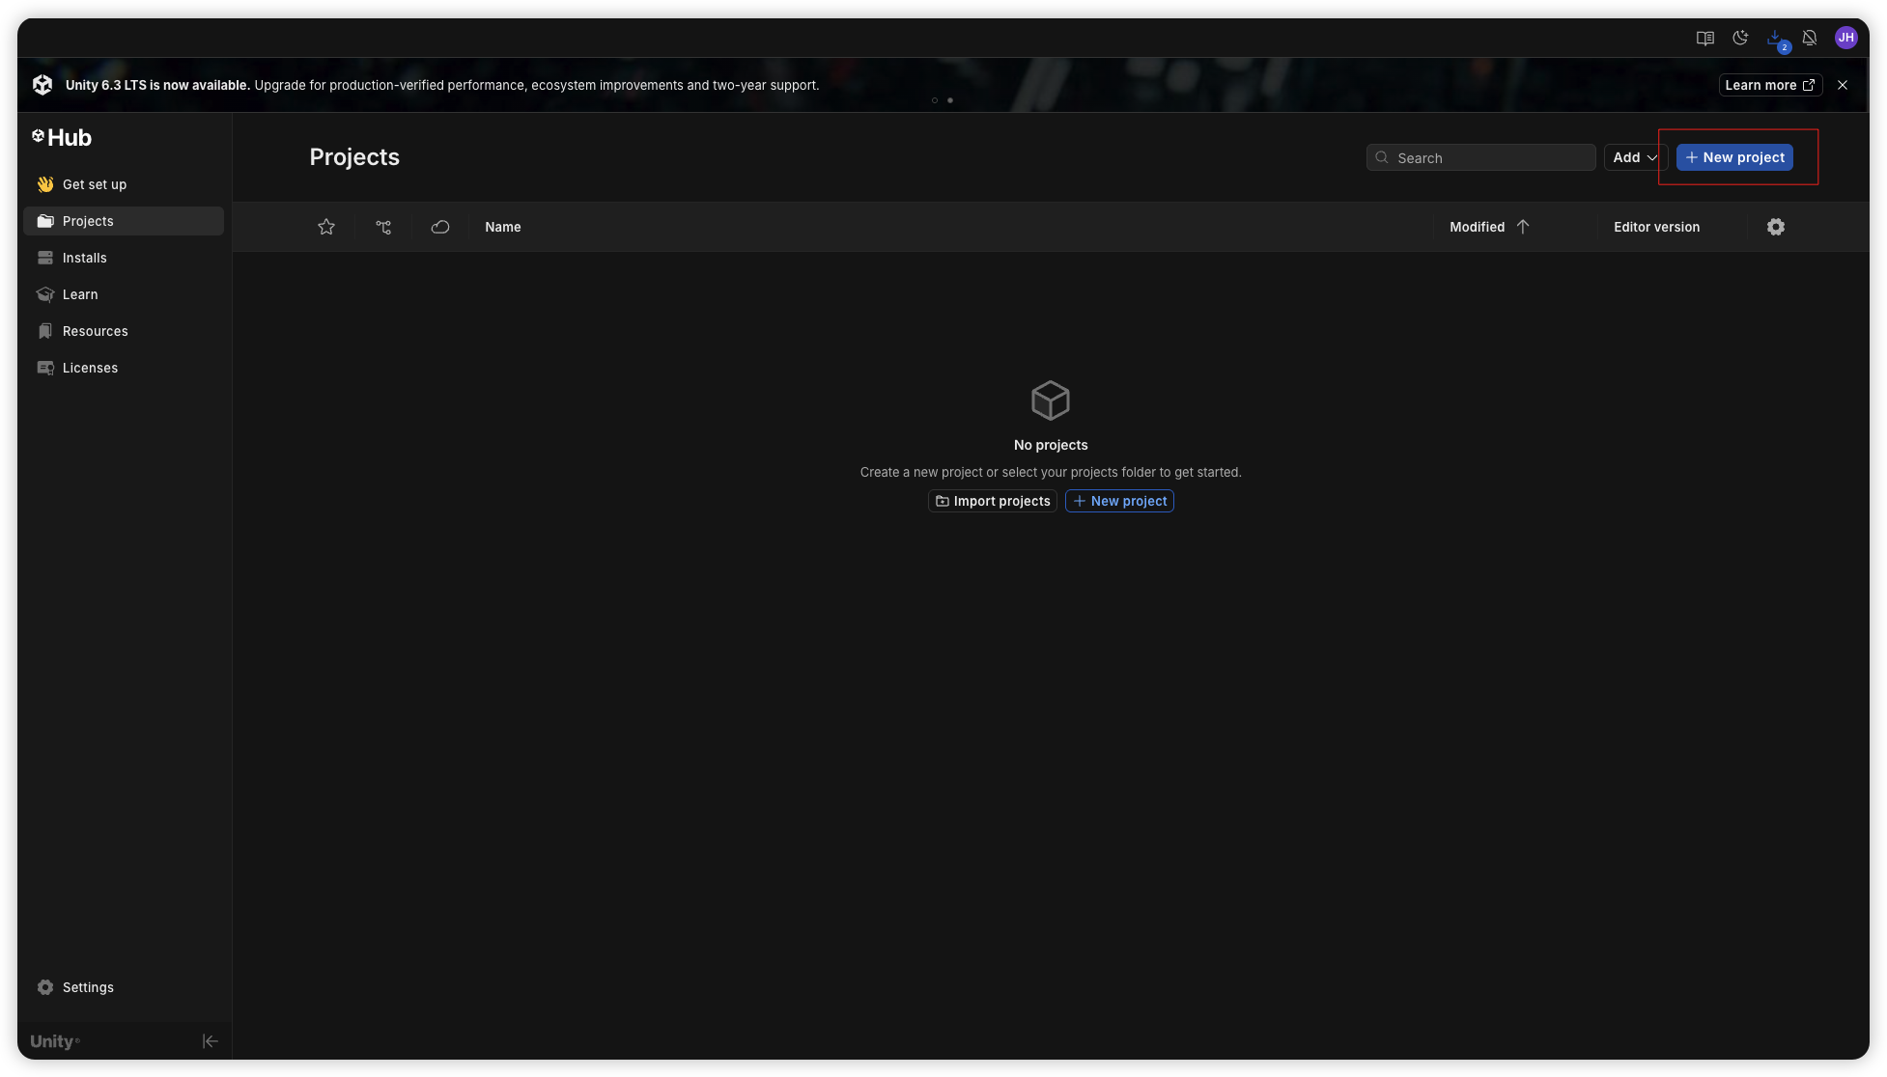
Task: Open the notifications bell
Action: [1810, 38]
